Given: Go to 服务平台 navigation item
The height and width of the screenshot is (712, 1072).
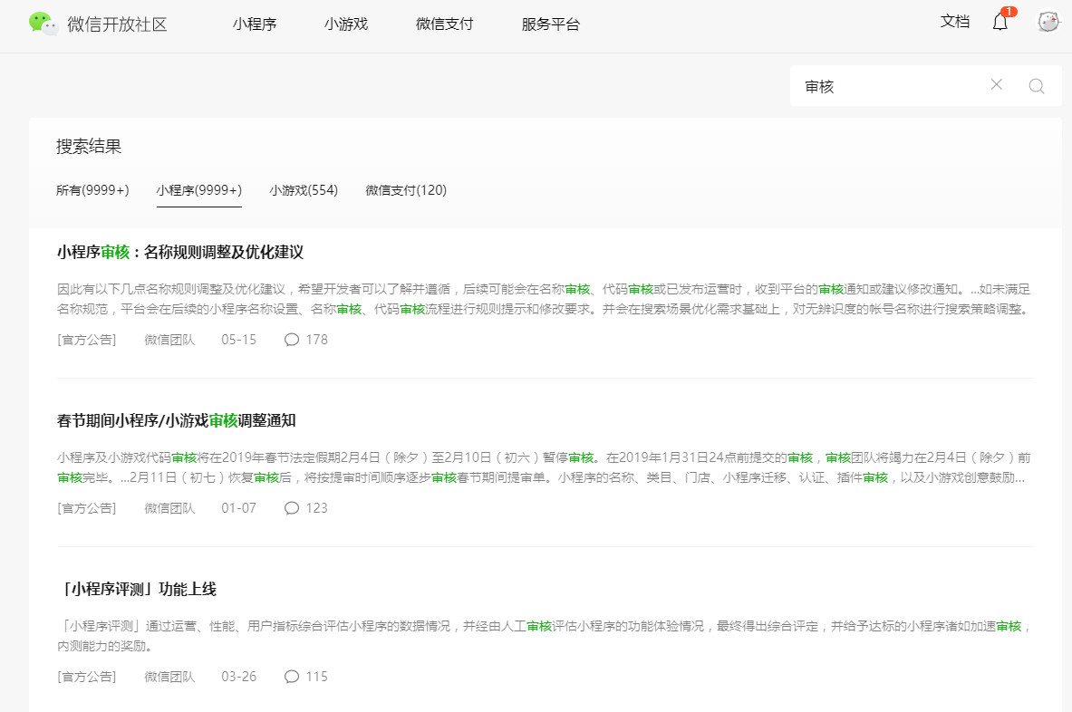Looking at the screenshot, I should 550,24.
